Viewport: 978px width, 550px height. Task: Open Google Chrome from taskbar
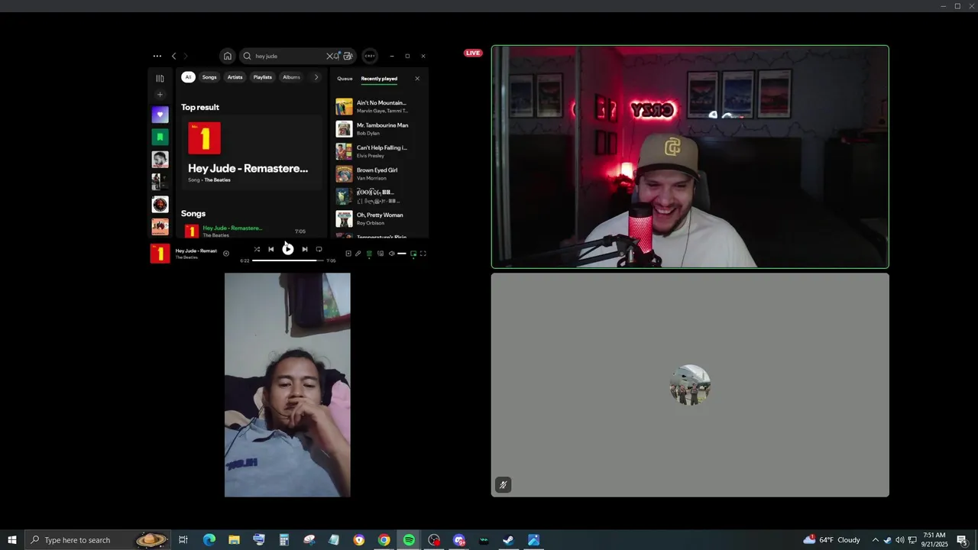point(384,540)
